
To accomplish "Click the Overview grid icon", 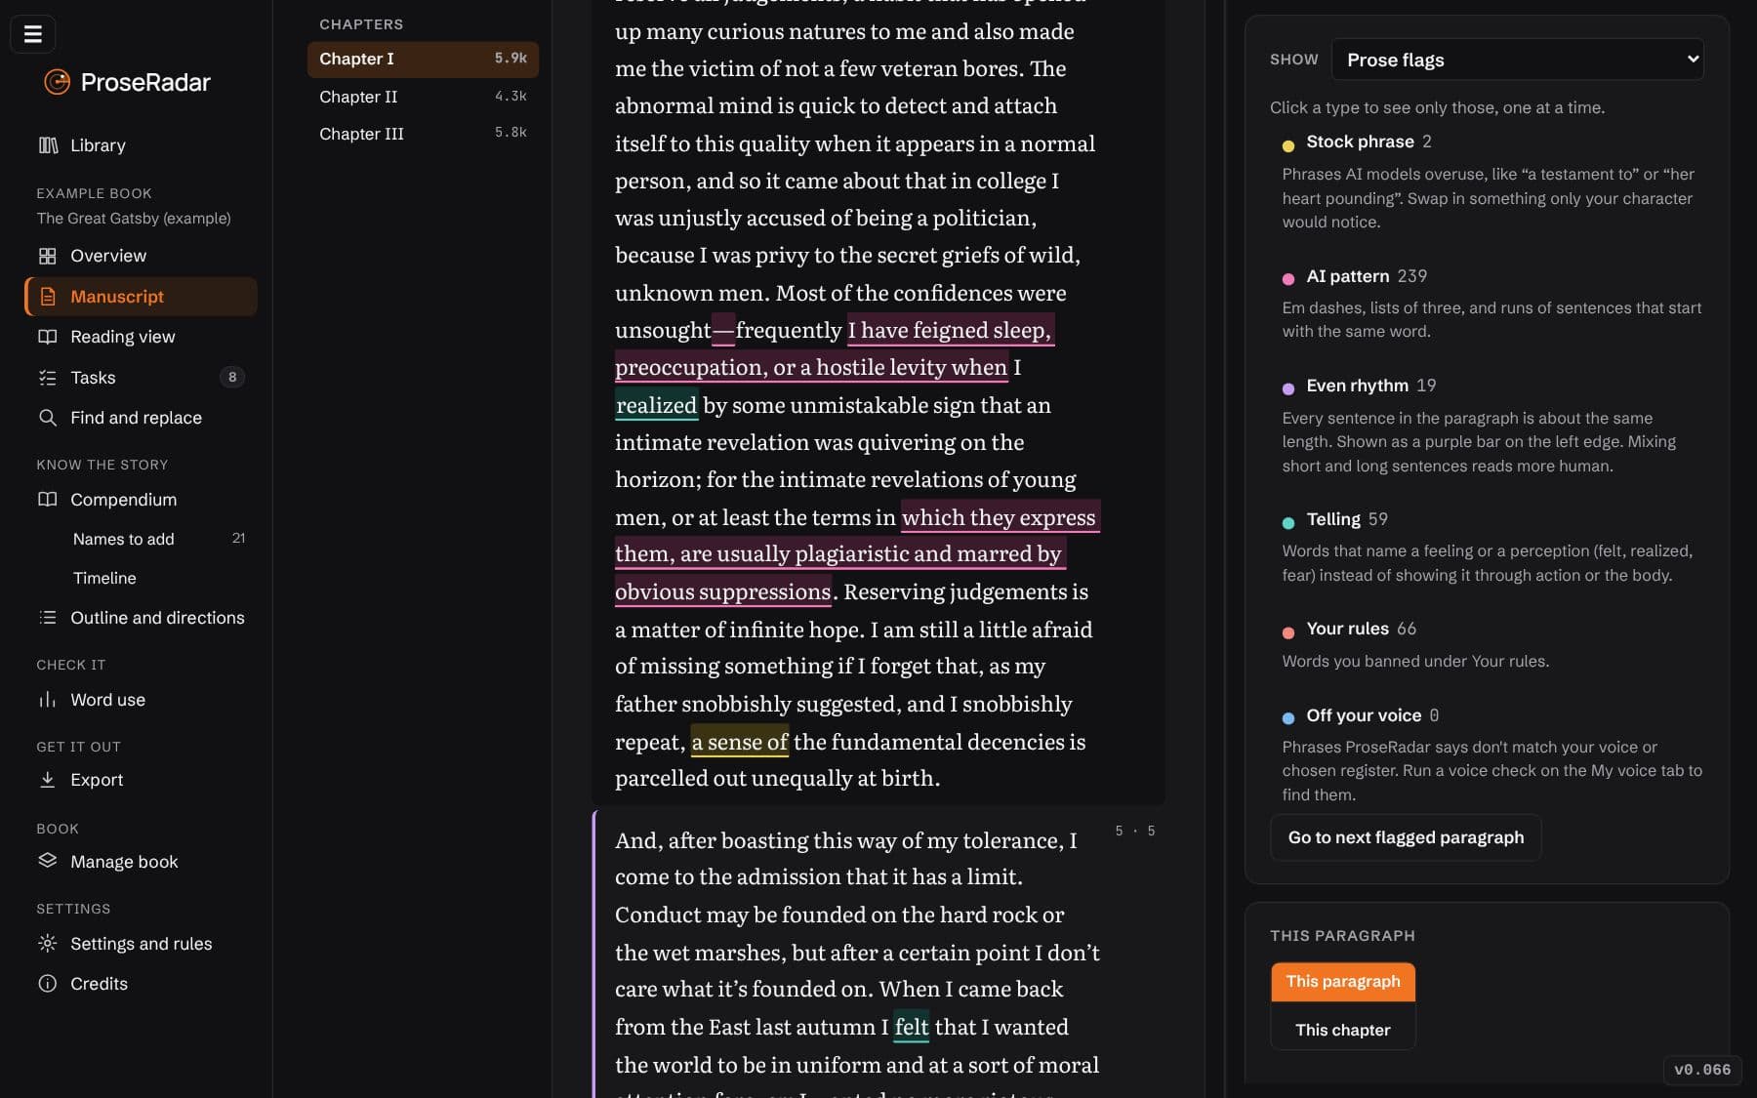I will (x=47, y=256).
